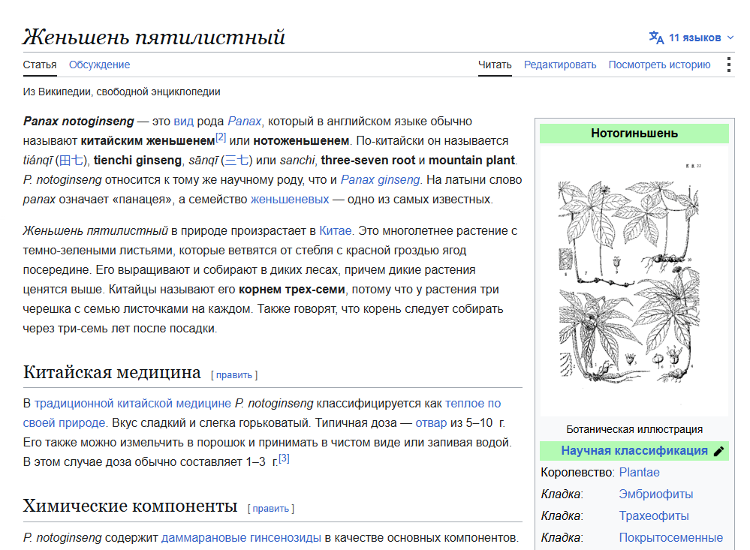Open the Эмбриофиты clade link
This screenshot has width=750, height=550.
pos(655,494)
